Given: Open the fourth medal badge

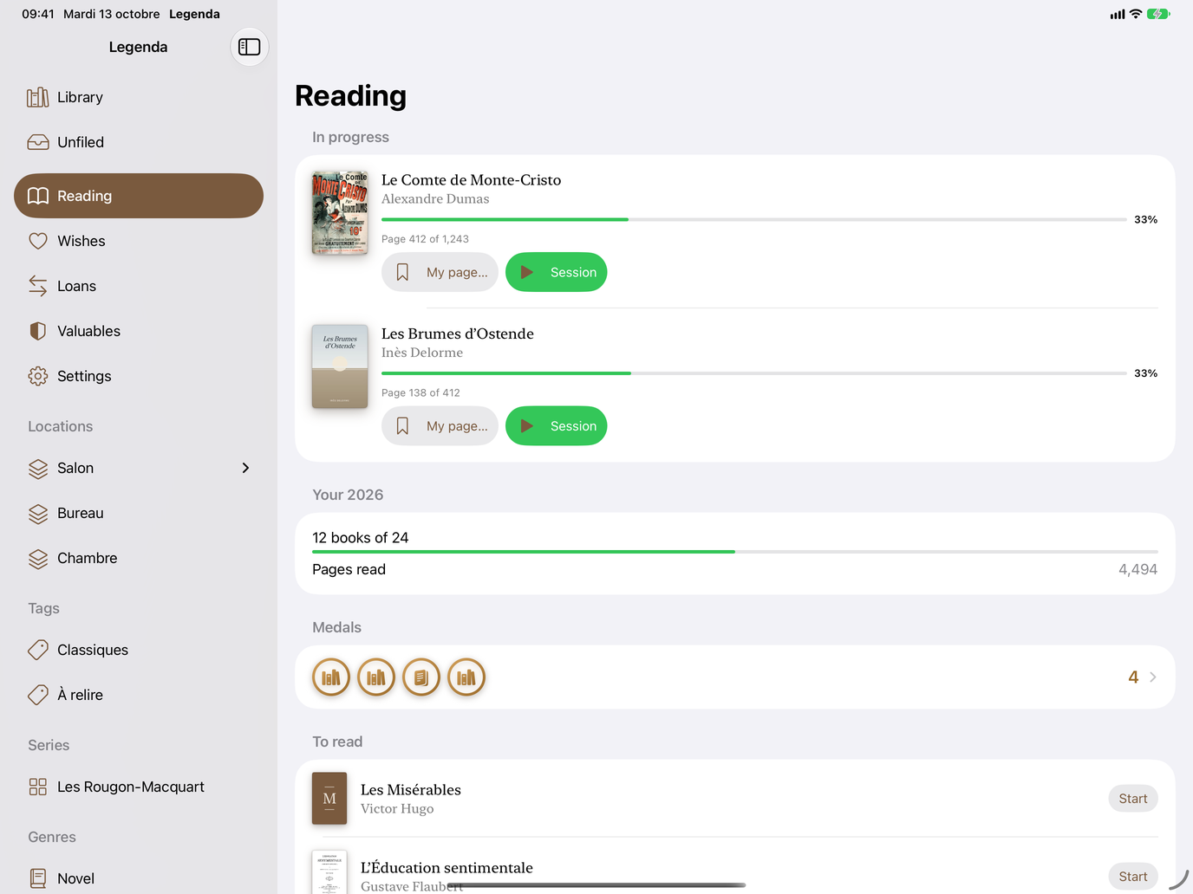Looking at the screenshot, I should tap(466, 677).
